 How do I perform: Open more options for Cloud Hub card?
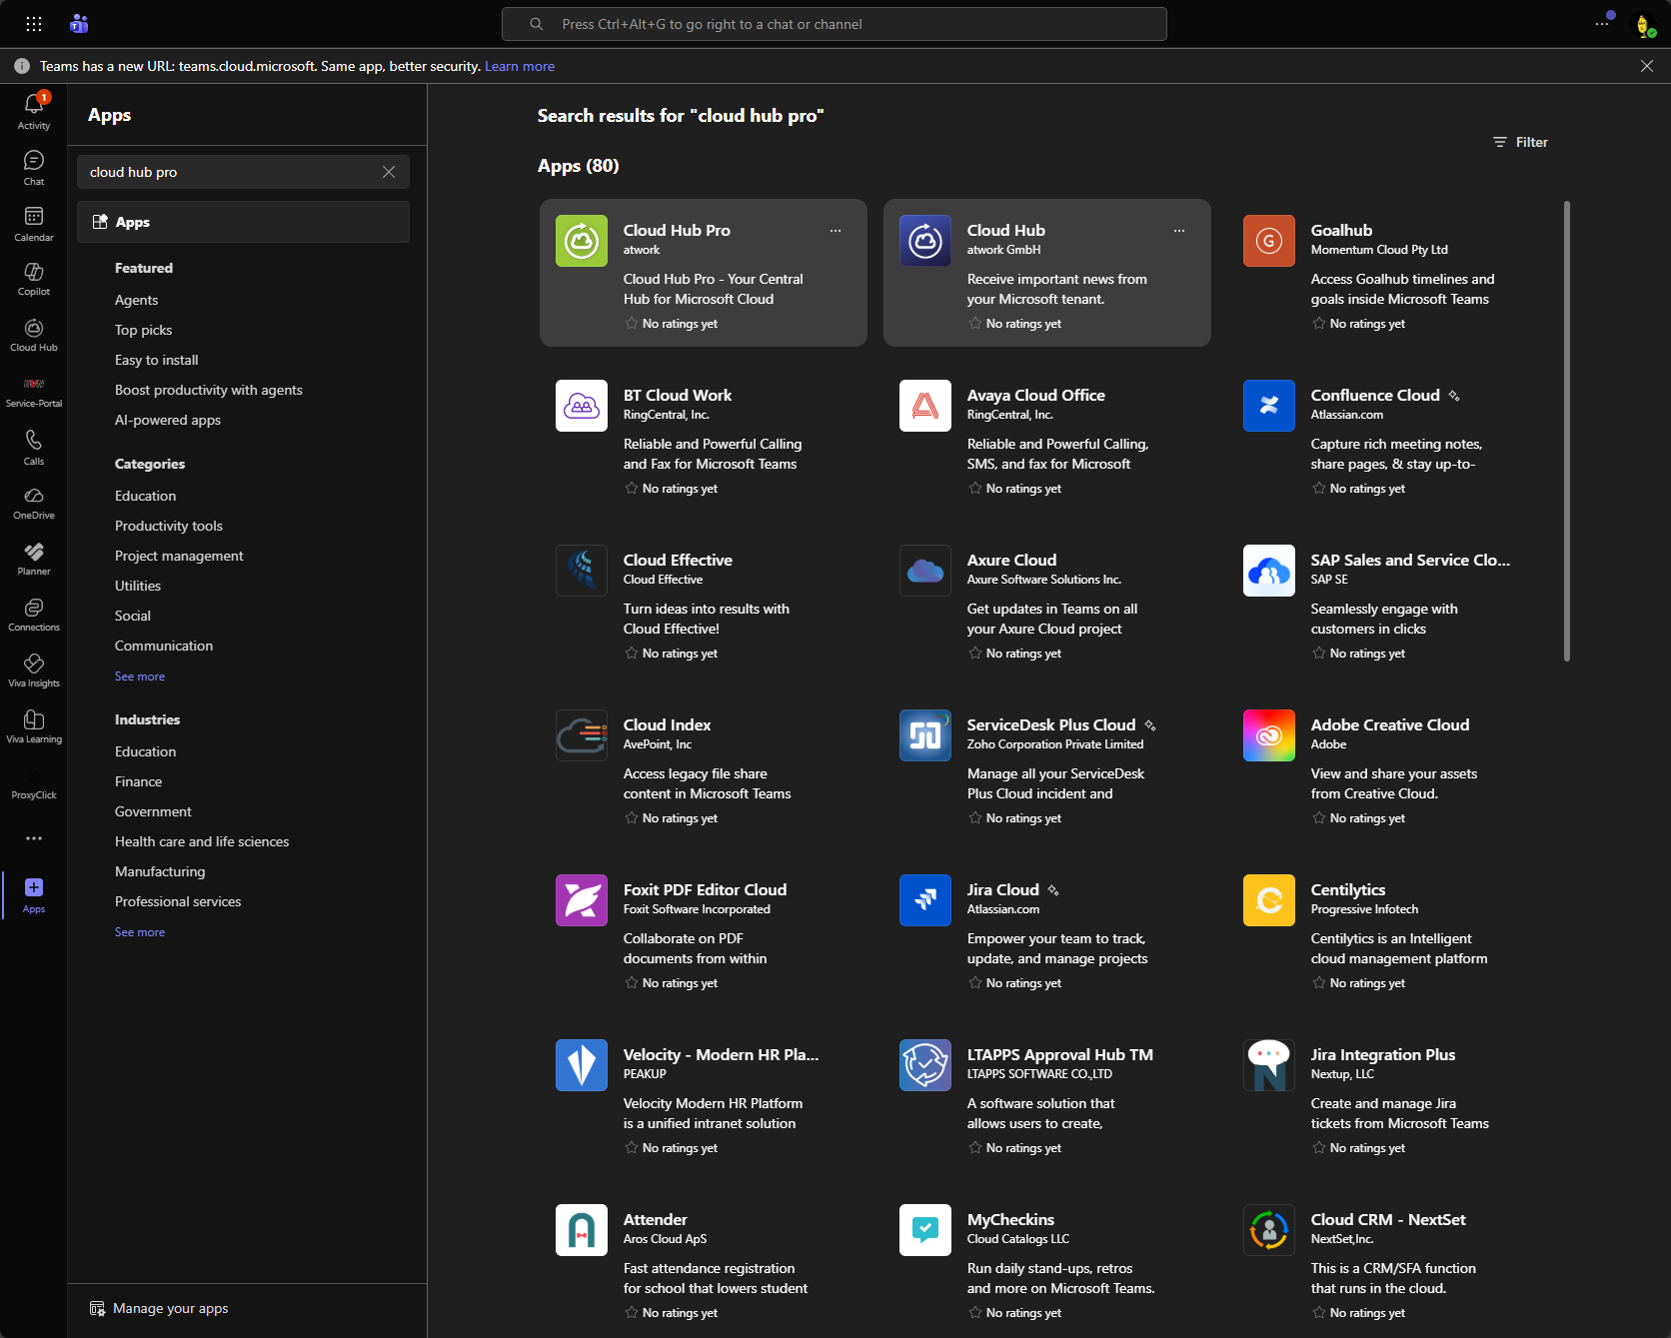tap(1179, 231)
